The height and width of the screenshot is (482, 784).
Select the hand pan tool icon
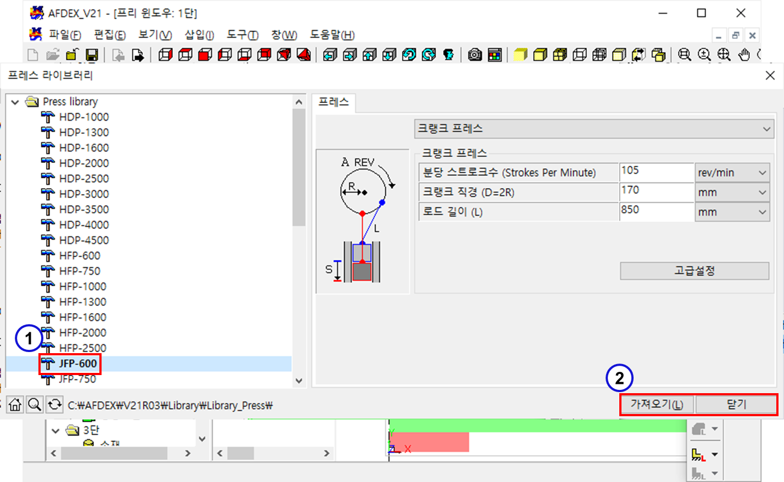click(x=744, y=55)
